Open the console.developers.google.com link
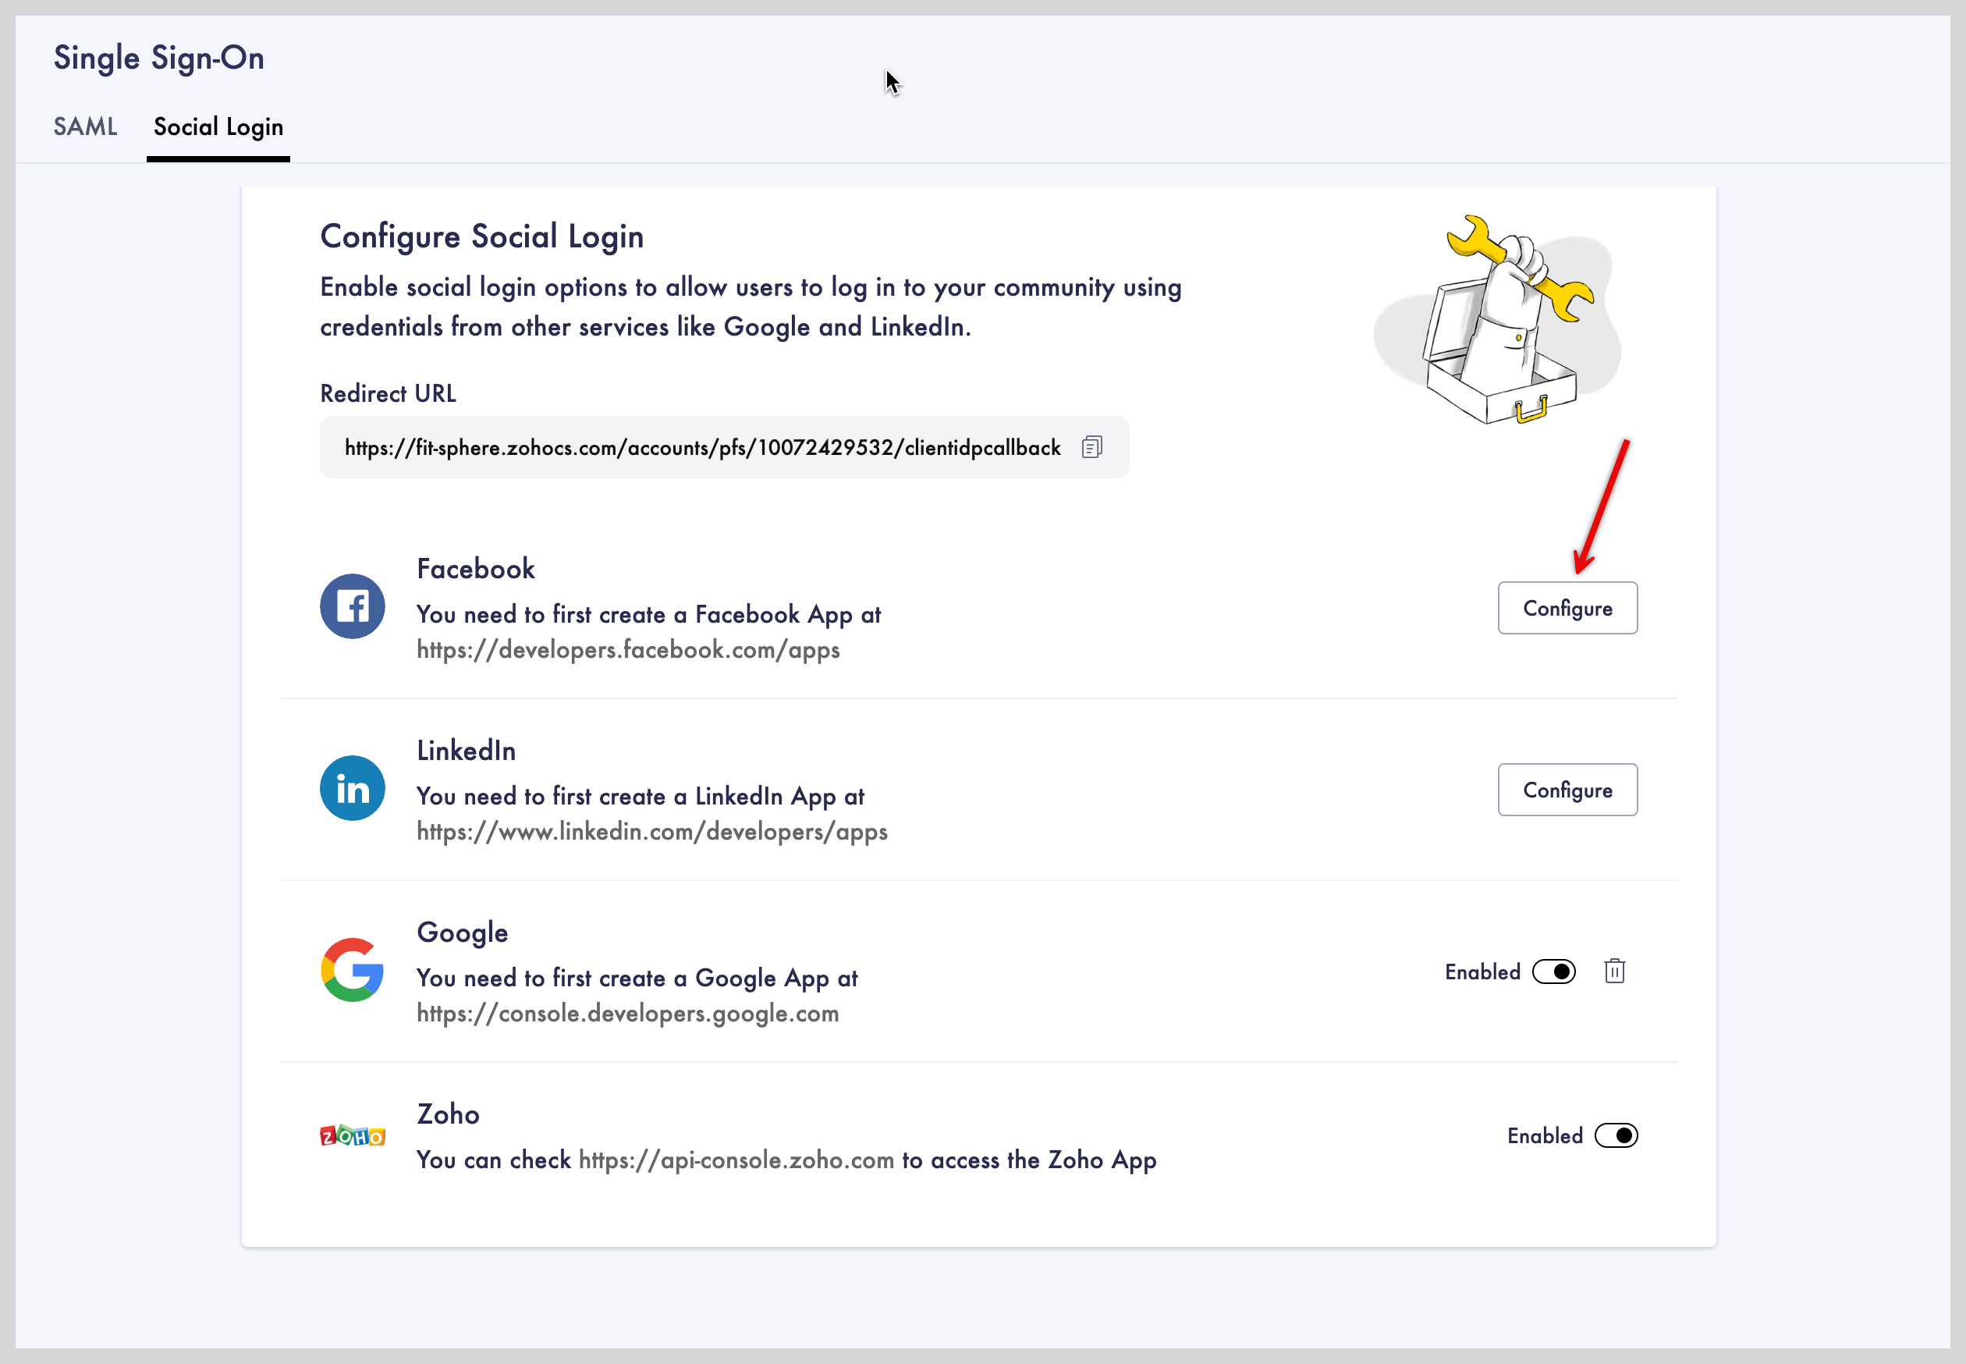This screenshot has height=1364, width=1966. [628, 1014]
